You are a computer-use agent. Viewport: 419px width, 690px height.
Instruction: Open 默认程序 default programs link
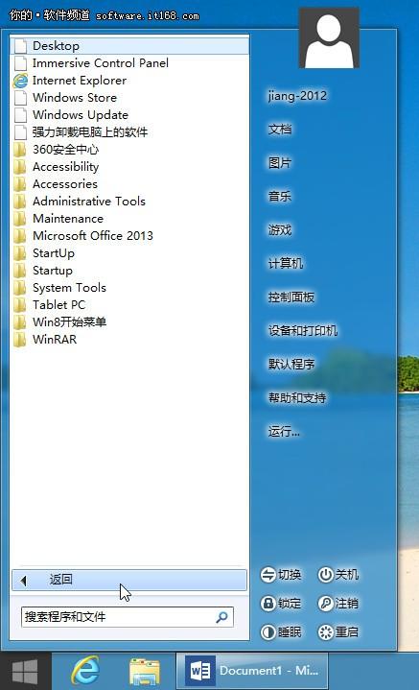[x=291, y=364]
